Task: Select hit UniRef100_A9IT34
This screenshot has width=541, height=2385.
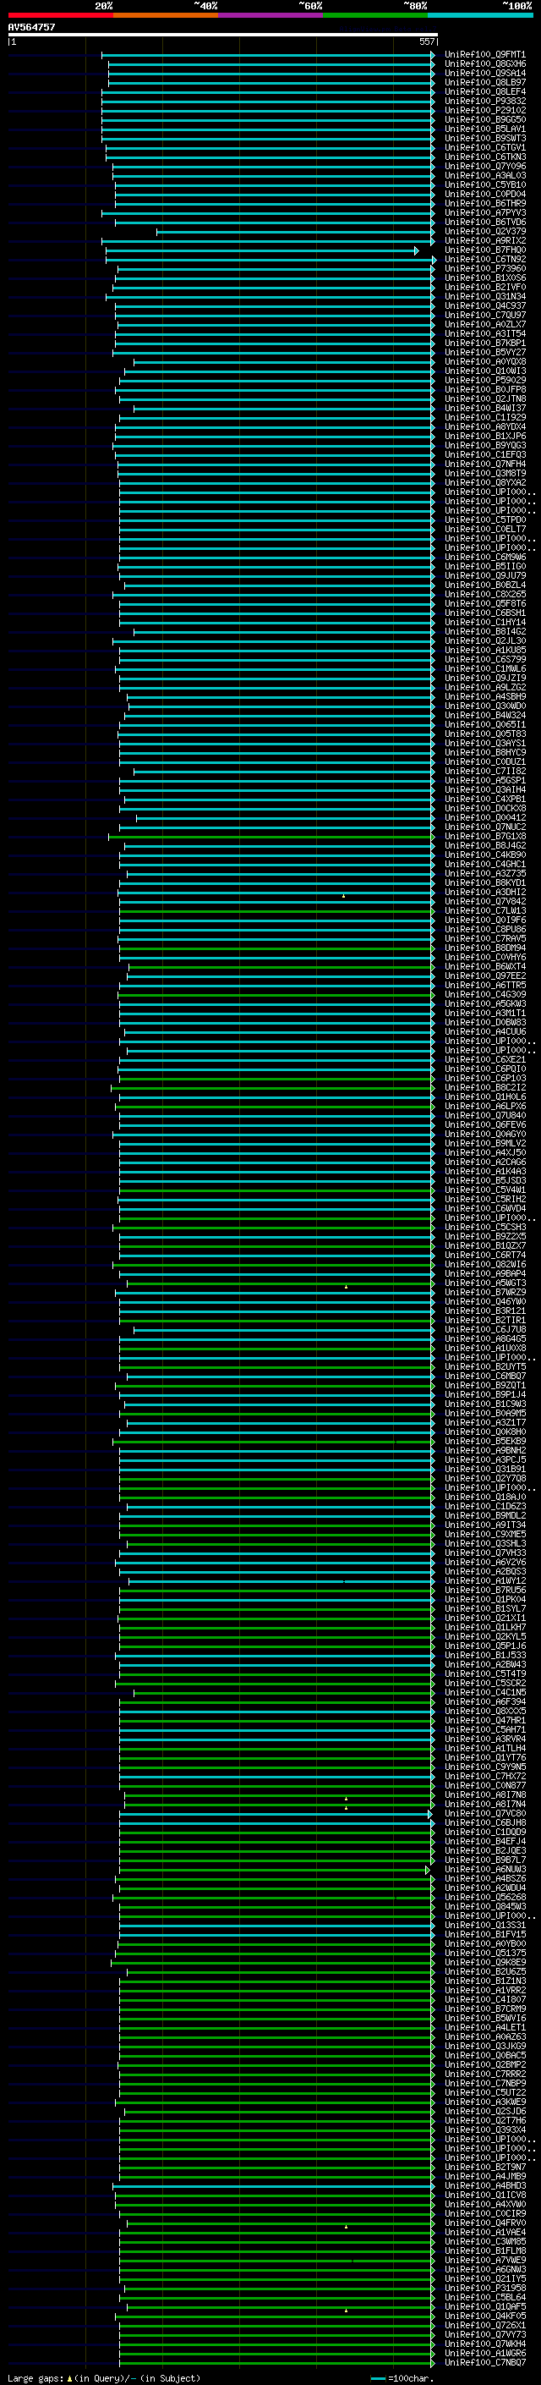Action: pos(484,1525)
